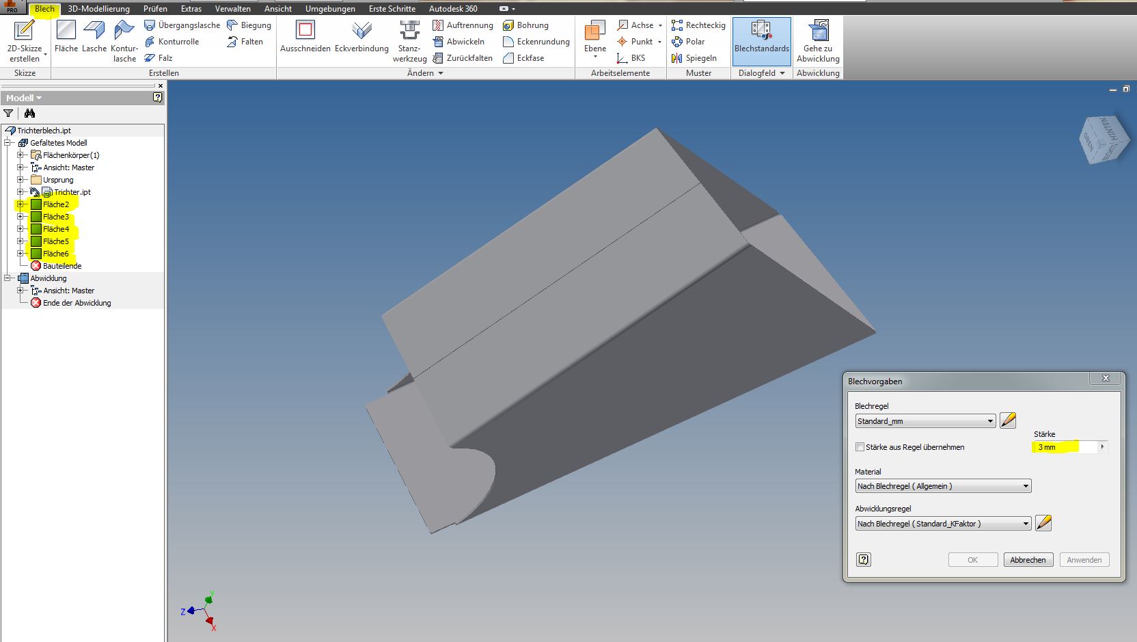Screen dimensions: 1137x642
Task: Expand the Dialogfeld panel dropdown
Action: [762, 73]
